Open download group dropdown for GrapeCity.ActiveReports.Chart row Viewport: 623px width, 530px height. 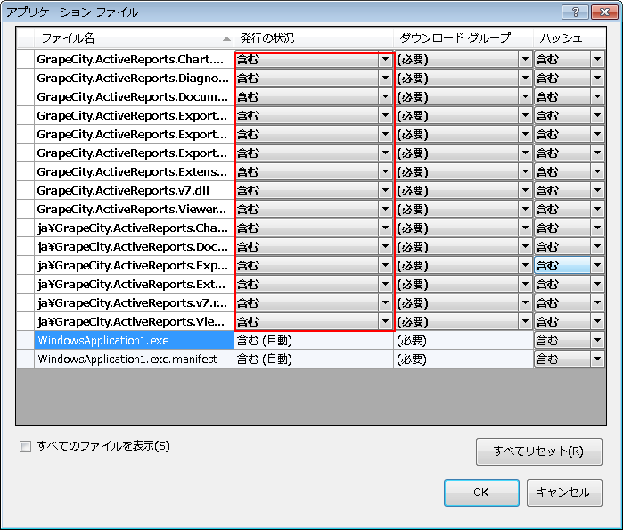click(x=525, y=60)
